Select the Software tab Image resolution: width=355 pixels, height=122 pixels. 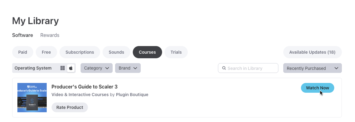coord(23,35)
